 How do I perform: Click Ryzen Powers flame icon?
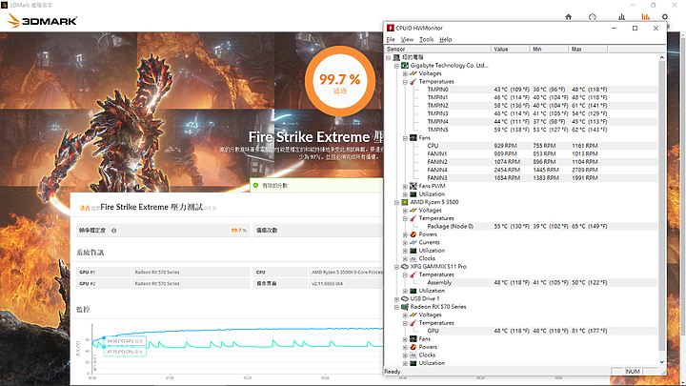[x=413, y=234]
